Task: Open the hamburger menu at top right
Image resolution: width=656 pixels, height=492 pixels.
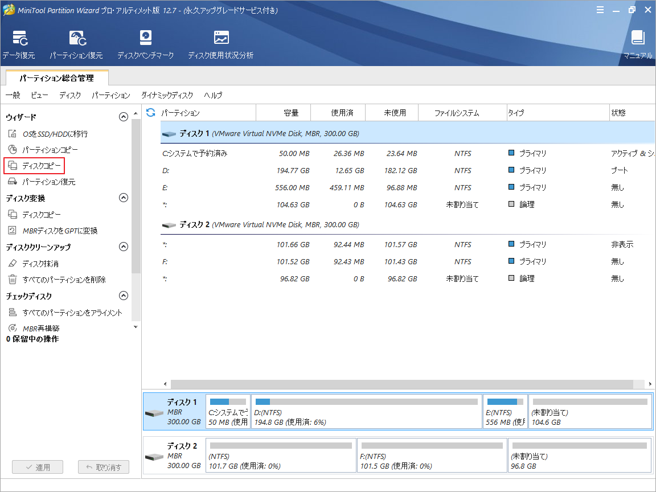Action: [x=600, y=10]
